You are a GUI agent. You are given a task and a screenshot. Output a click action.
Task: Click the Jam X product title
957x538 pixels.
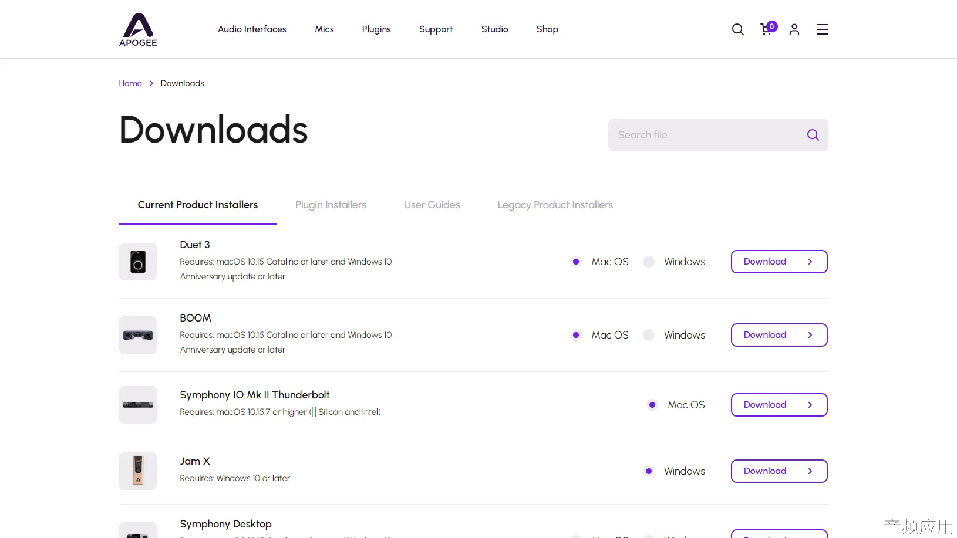click(195, 461)
